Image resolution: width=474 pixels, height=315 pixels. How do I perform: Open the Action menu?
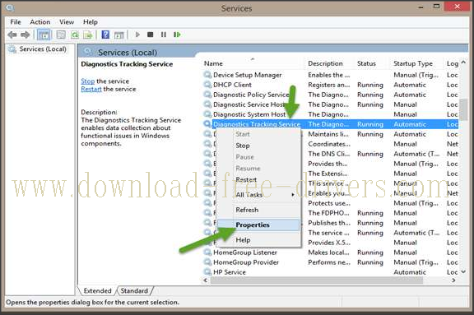[x=39, y=22]
